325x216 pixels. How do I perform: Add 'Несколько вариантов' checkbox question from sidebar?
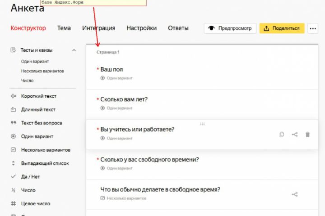point(45,150)
